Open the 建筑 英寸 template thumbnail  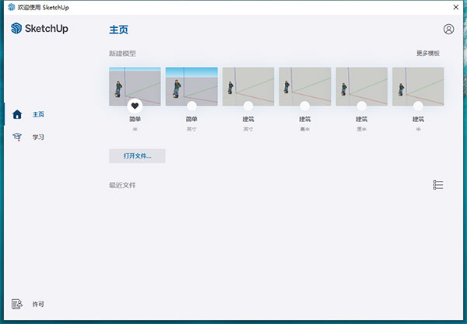[248, 84]
